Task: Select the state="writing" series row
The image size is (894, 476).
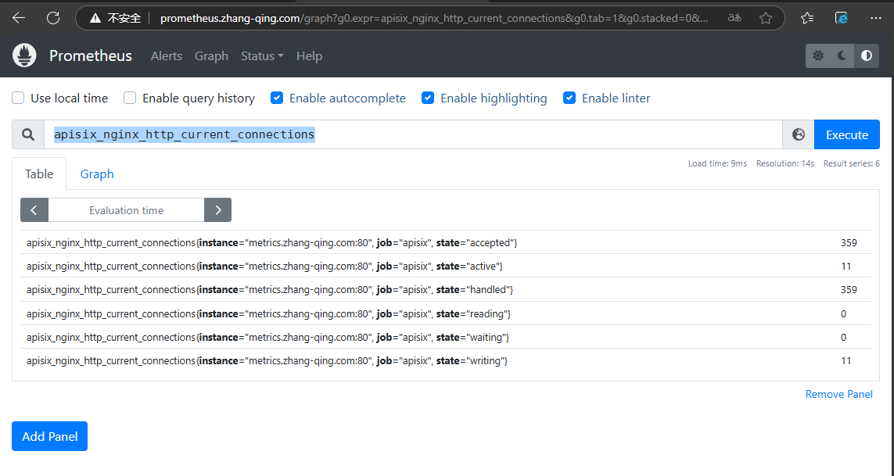Action: (x=446, y=361)
